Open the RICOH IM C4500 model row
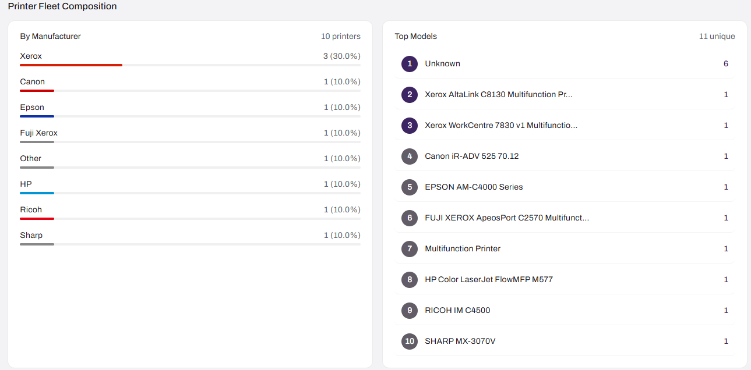The height and width of the screenshot is (370, 751). [565, 310]
